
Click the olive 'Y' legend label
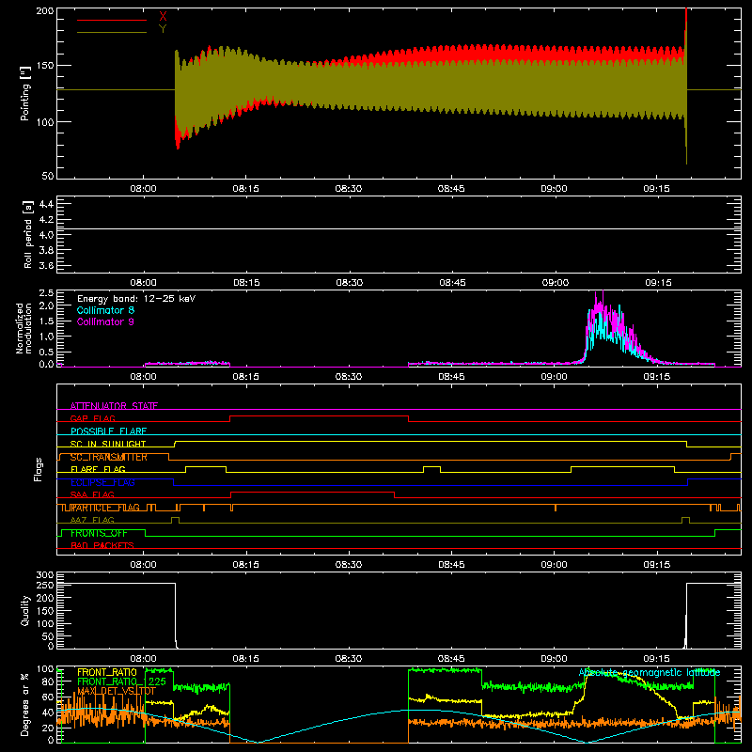pyautogui.click(x=163, y=29)
